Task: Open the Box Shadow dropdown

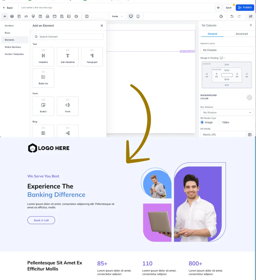Action: click(227, 113)
